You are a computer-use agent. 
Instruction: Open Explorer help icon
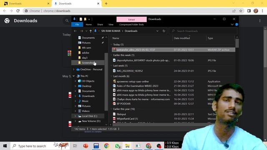point(237,25)
